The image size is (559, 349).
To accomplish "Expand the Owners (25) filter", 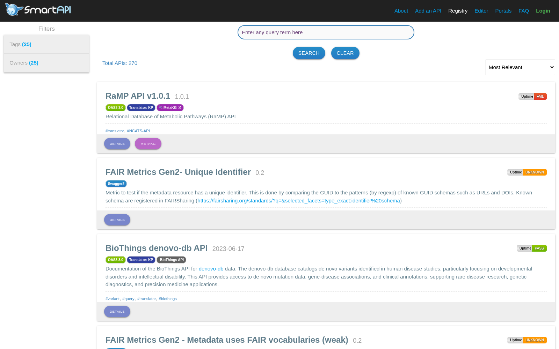I will (x=46, y=63).
